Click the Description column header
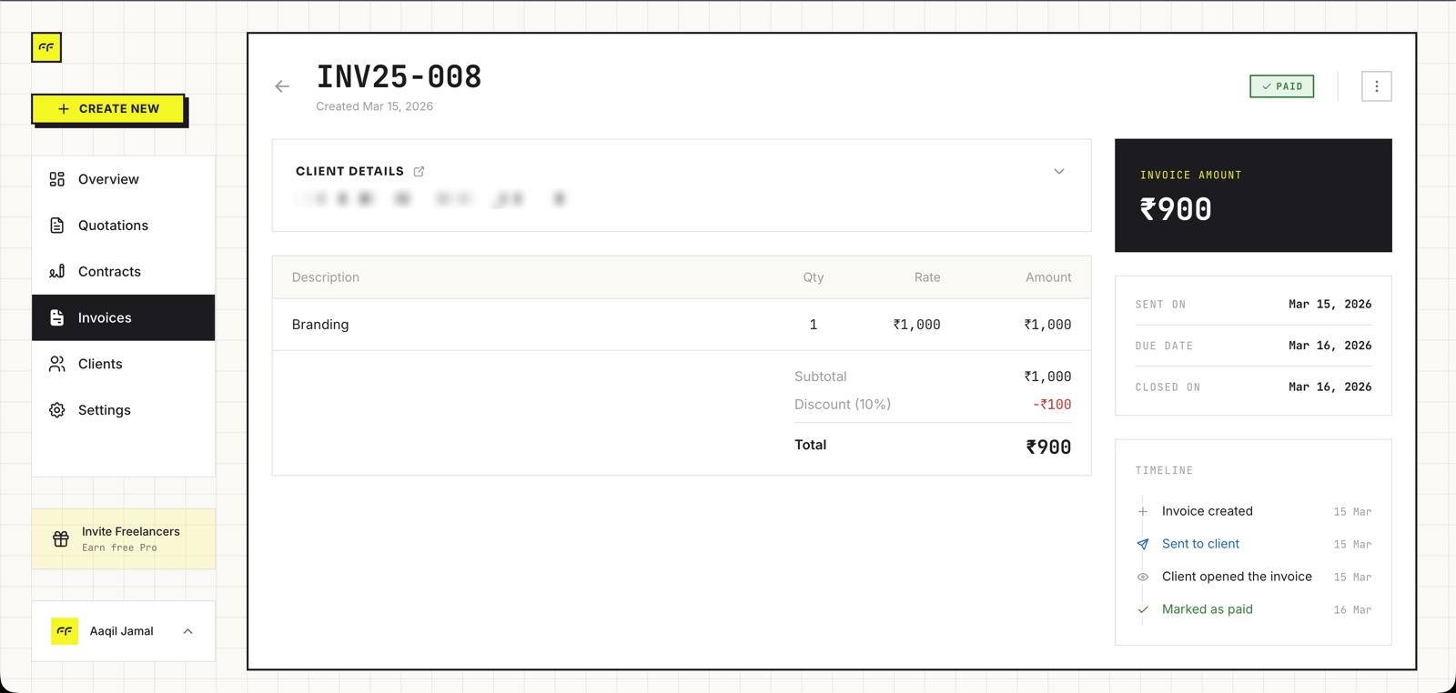 pos(326,277)
